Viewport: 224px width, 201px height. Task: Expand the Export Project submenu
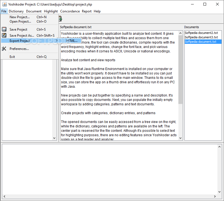29,41
